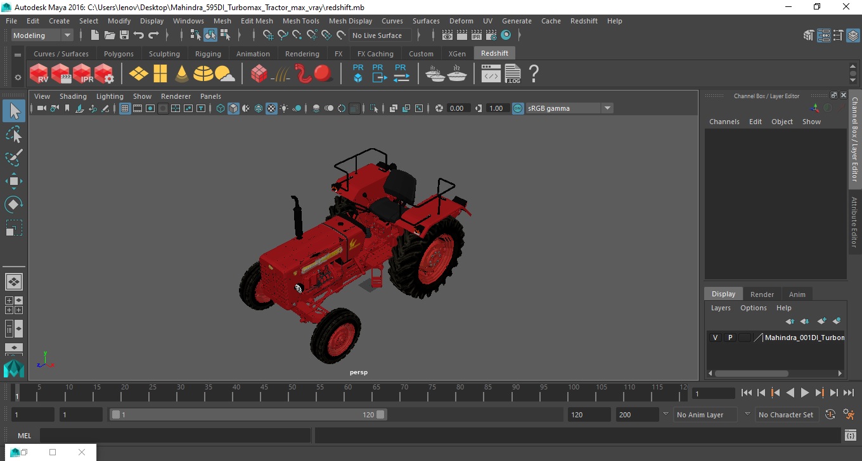Toggle the viewport grid display button

click(x=125, y=108)
